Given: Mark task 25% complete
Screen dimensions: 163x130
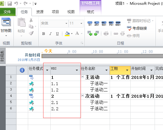Looking at the screenshot, I should coord(97,23).
